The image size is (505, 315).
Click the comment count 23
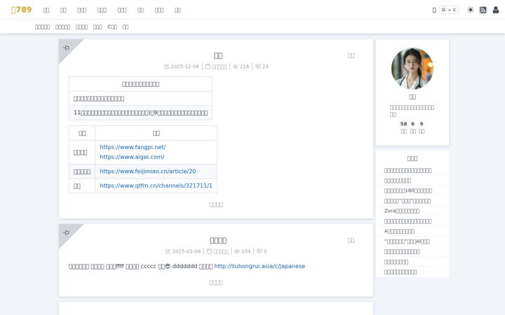(x=265, y=66)
